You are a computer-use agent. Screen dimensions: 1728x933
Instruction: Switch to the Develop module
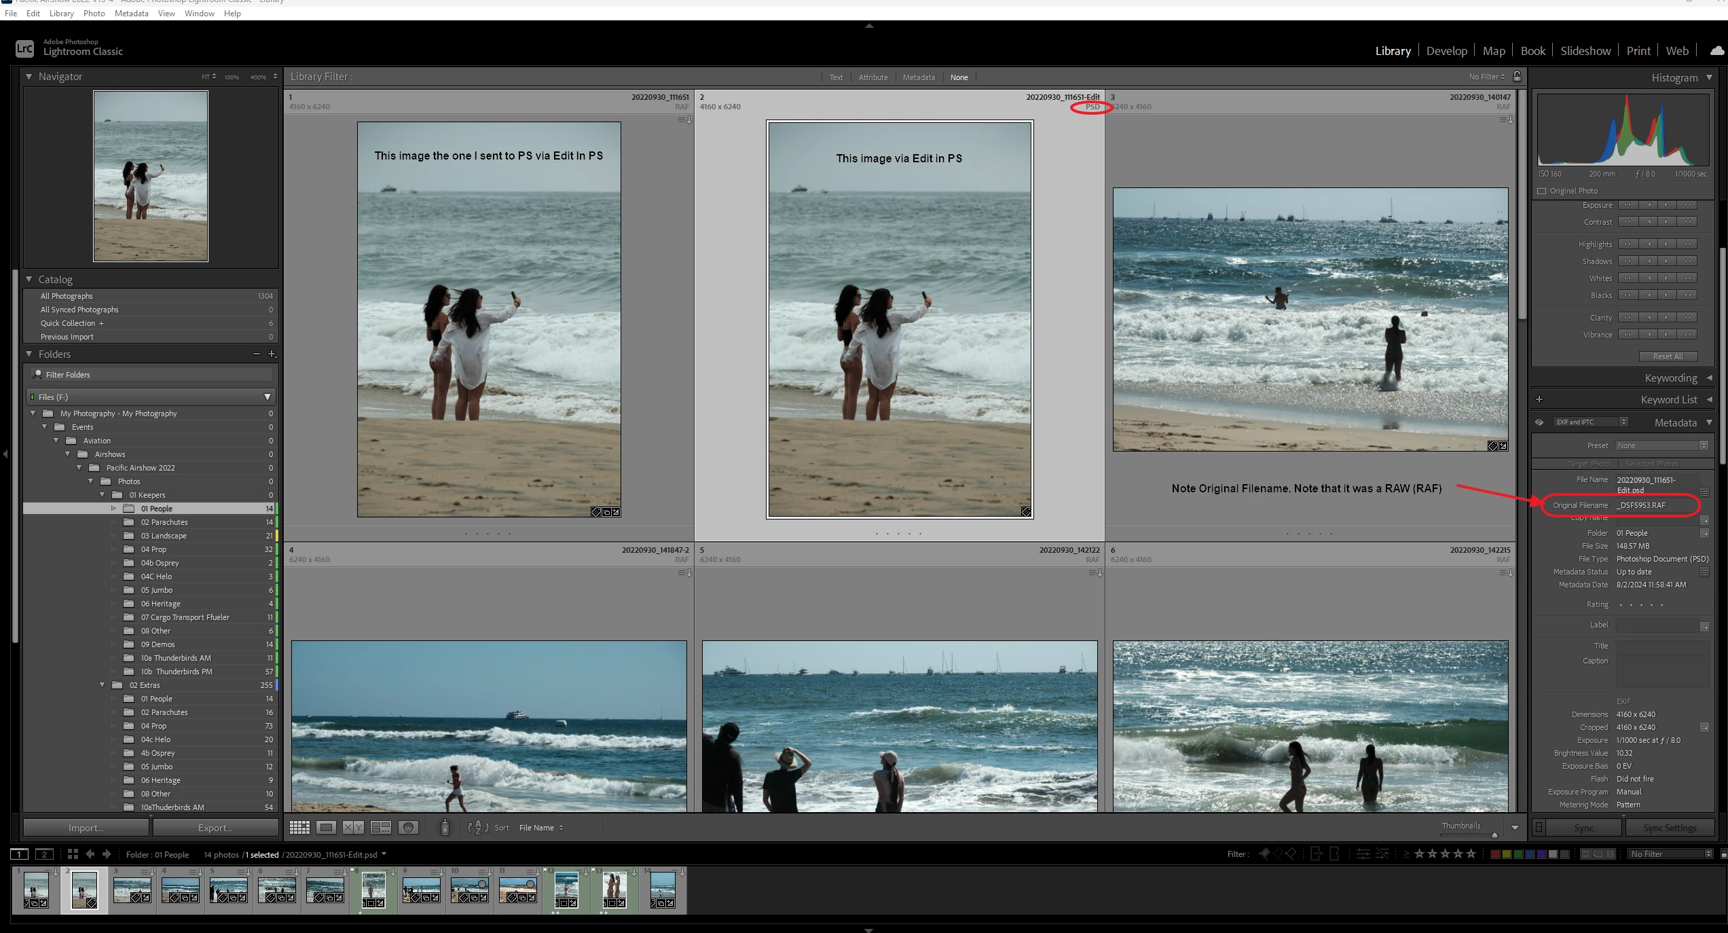[x=1446, y=51]
